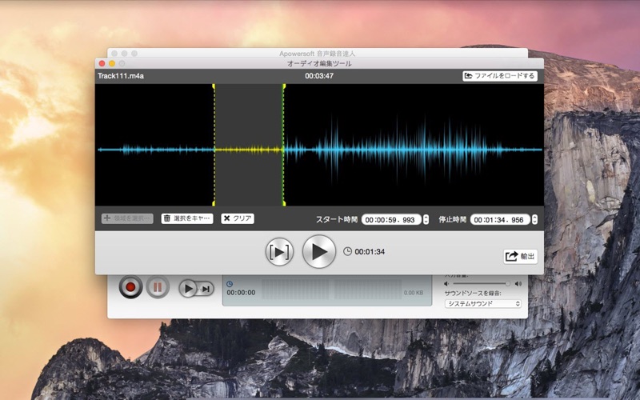Click the Track111.m4a file name
The image size is (640, 400).
(x=121, y=76)
